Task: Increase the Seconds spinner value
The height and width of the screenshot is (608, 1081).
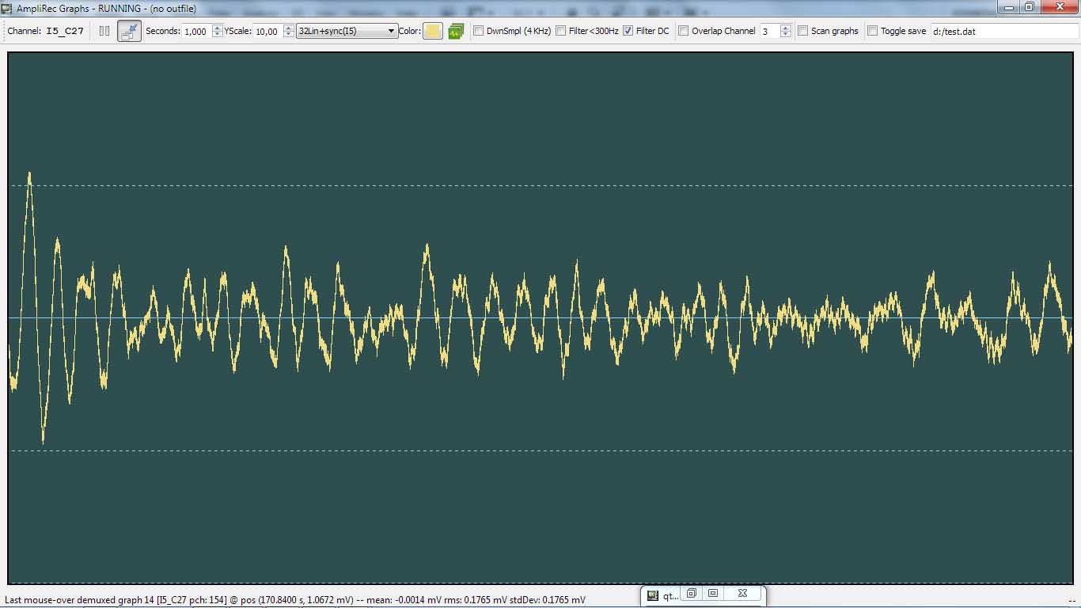Action: (218, 28)
